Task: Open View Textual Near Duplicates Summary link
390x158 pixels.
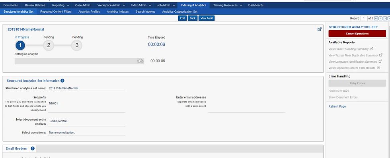Action: 353,55
